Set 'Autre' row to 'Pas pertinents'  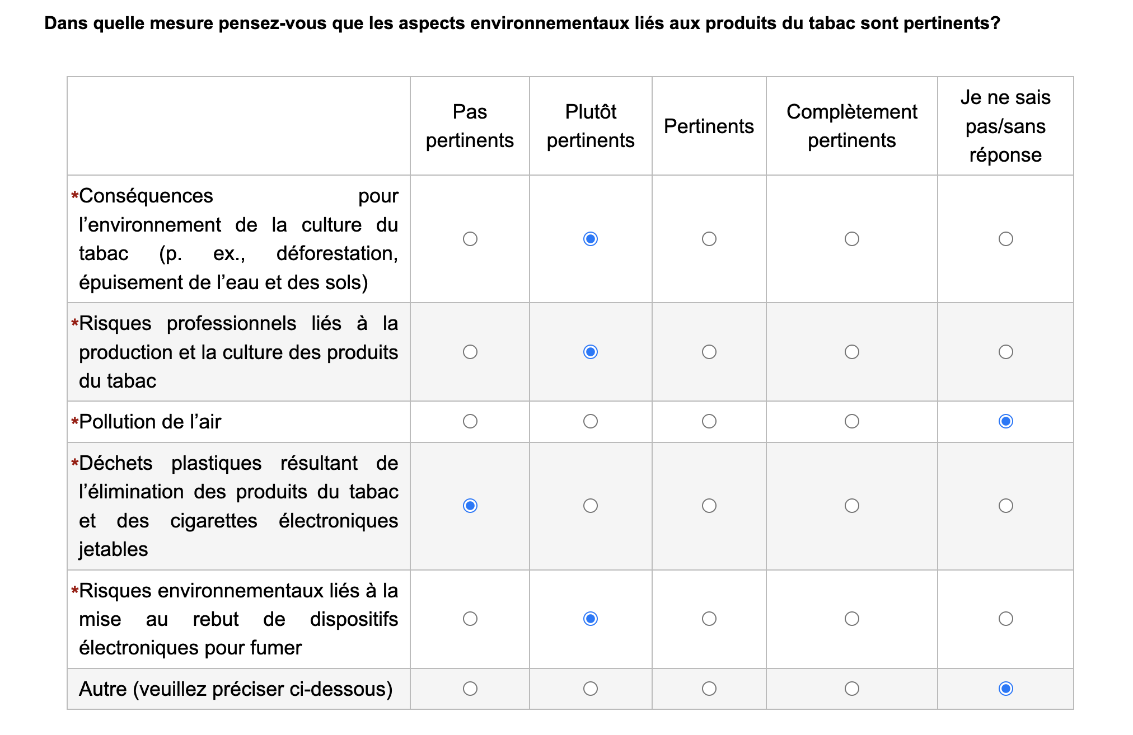[470, 689]
